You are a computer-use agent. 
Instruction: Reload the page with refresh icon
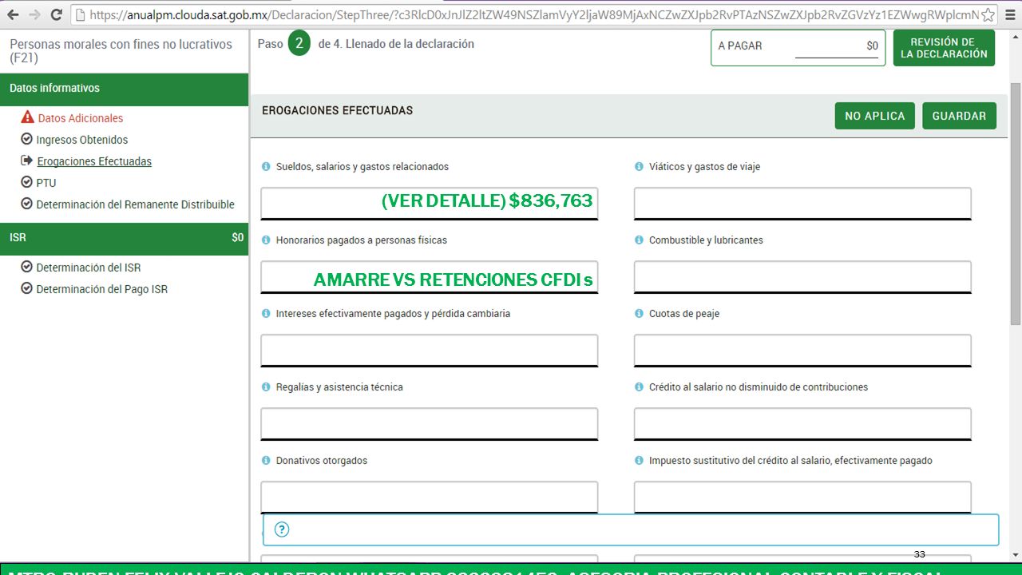click(56, 15)
